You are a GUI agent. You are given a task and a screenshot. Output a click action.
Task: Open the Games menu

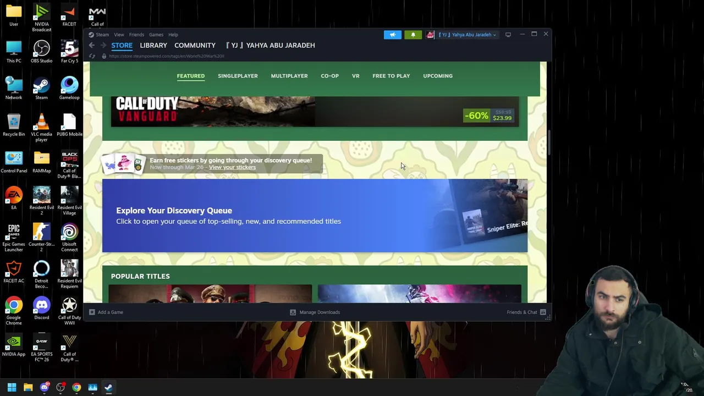click(156, 35)
